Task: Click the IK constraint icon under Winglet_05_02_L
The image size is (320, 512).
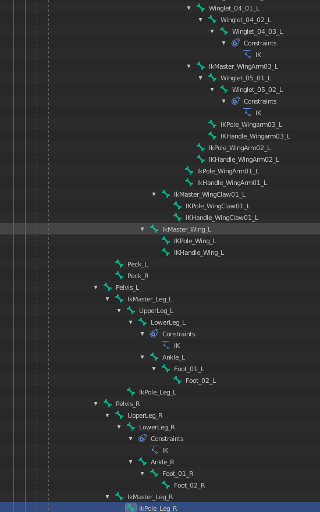Action: tap(247, 113)
